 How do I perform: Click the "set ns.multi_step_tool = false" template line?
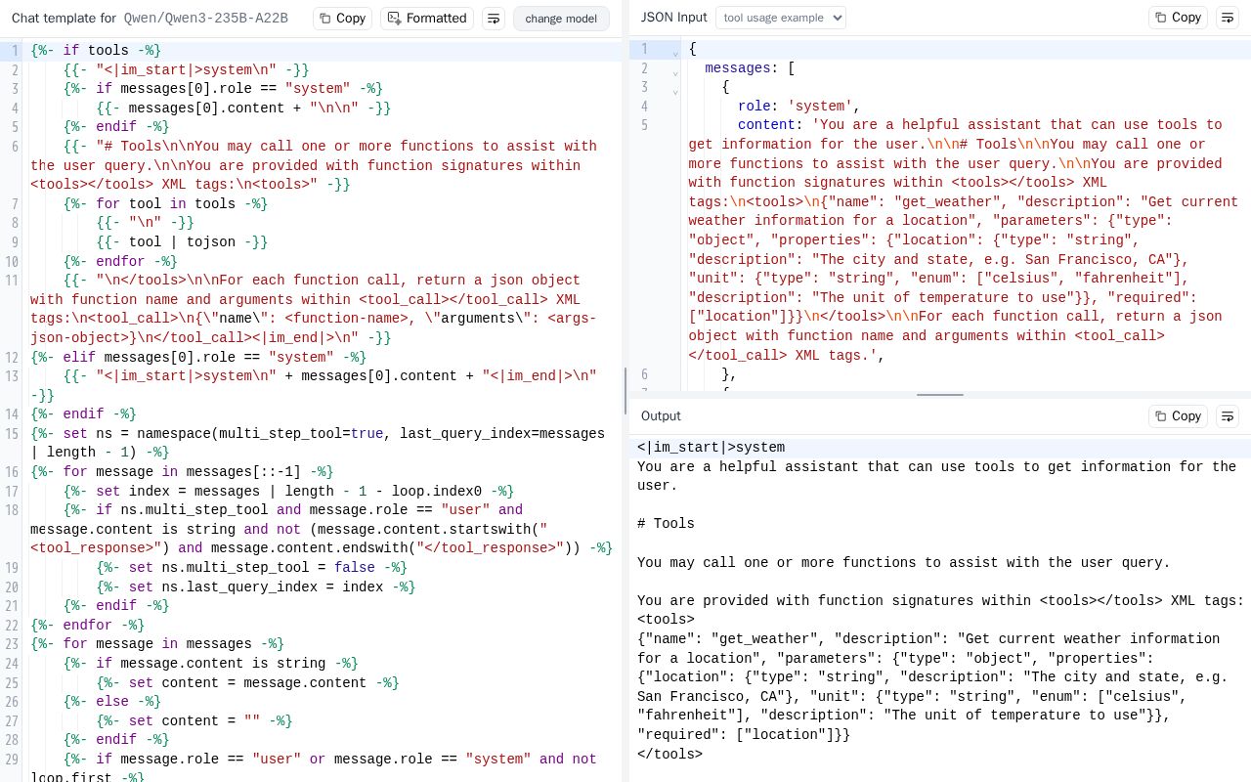pyautogui.click(x=251, y=568)
